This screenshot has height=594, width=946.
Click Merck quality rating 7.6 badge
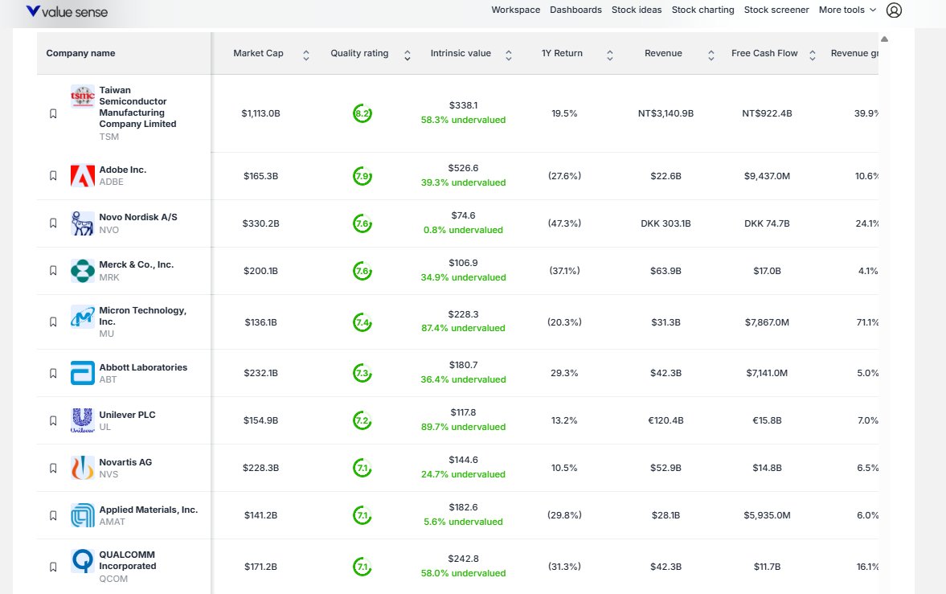coord(362,271)
